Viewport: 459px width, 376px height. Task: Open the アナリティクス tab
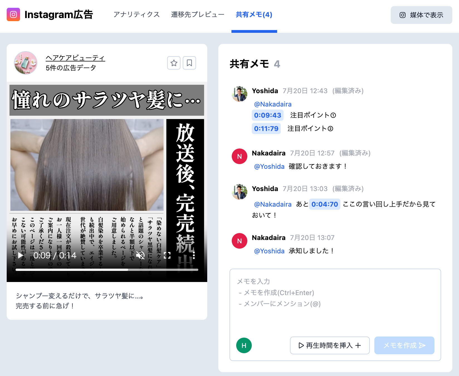(136, 14)
